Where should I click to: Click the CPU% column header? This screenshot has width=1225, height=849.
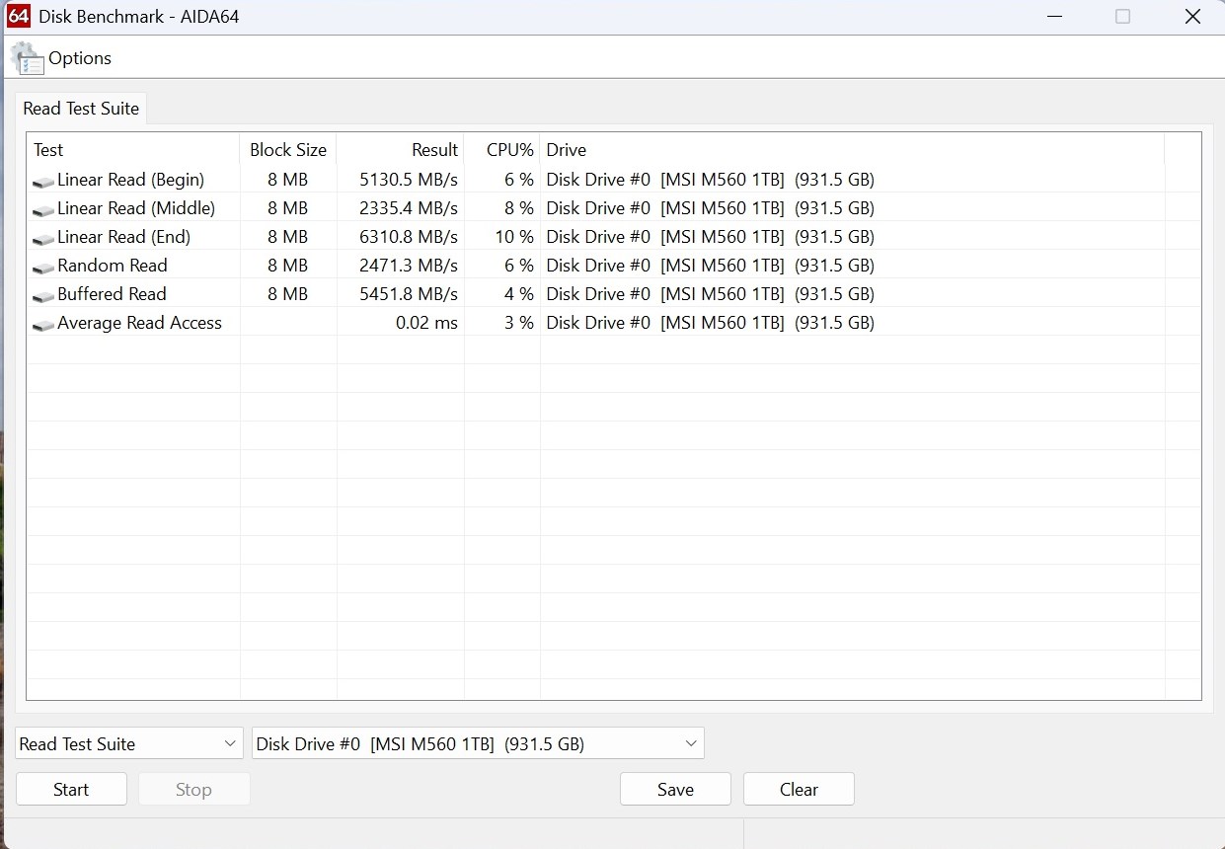[501, 150]
